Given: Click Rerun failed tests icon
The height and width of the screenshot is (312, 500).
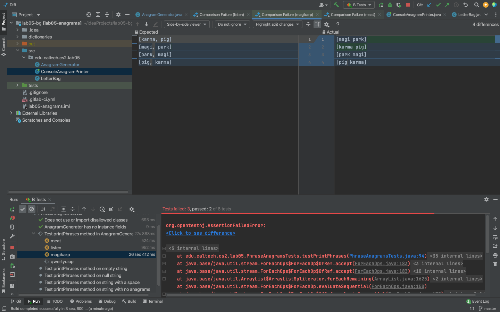Looking at the screenshot, I should point(12,218).
